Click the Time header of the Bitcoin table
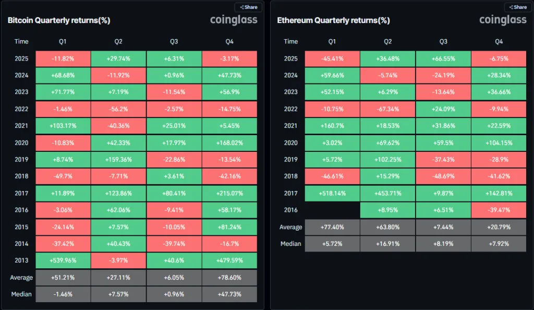534x310 pixels. 21,41
